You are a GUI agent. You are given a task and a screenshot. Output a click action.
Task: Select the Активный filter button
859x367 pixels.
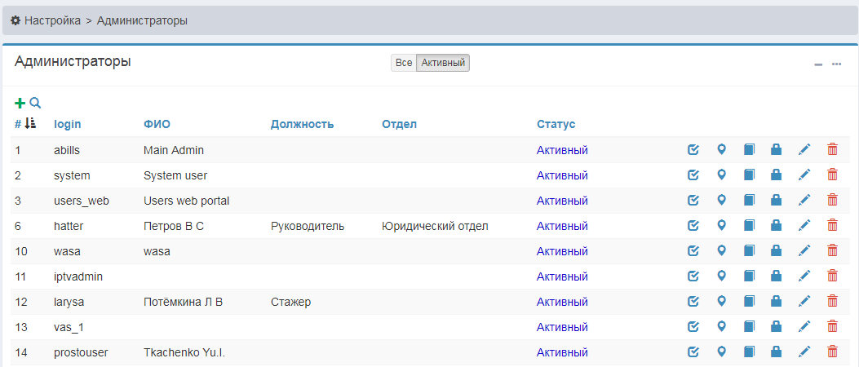(443, 63)
